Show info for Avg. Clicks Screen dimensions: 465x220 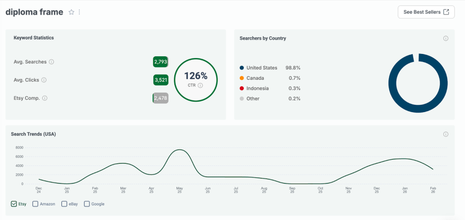pyautogui.click(x=44, y=80)
